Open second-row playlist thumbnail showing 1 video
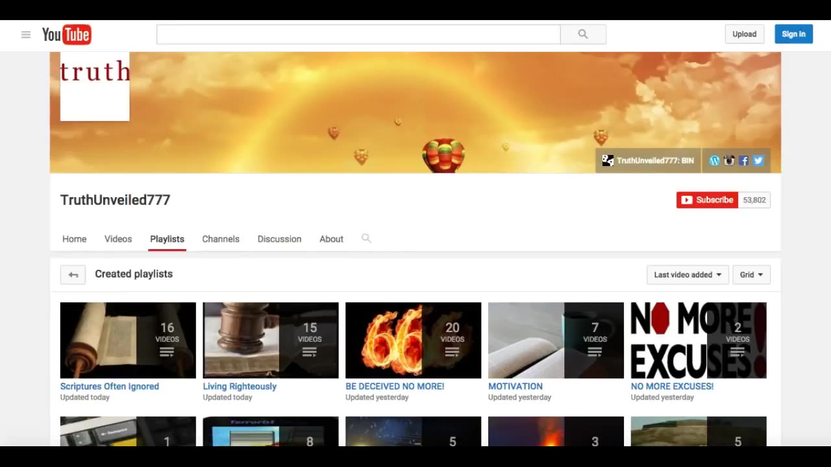Screen dimensions: 831x467 [x=128, y=431]
